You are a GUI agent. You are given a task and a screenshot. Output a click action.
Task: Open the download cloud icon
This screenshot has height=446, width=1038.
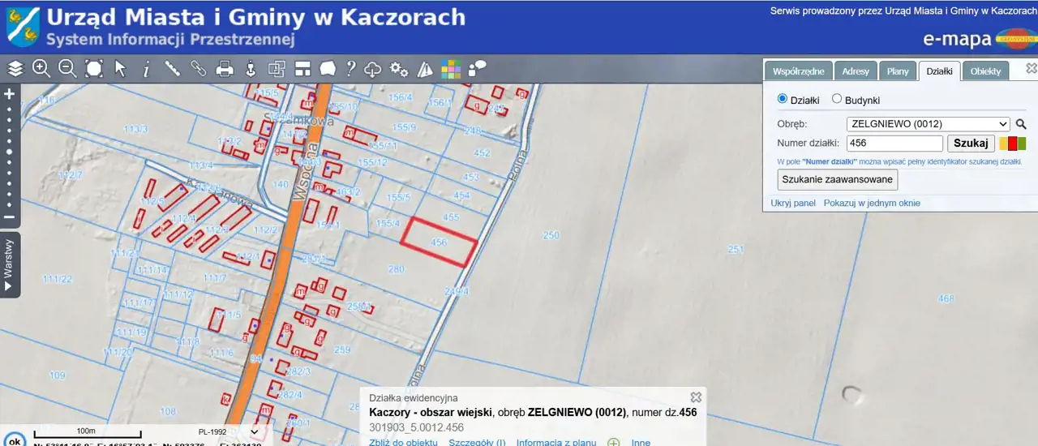(373, 69)
